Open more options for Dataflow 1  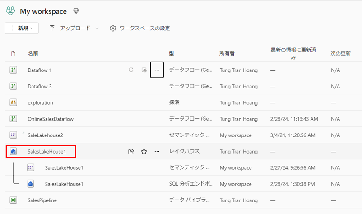tap(157, 70)
